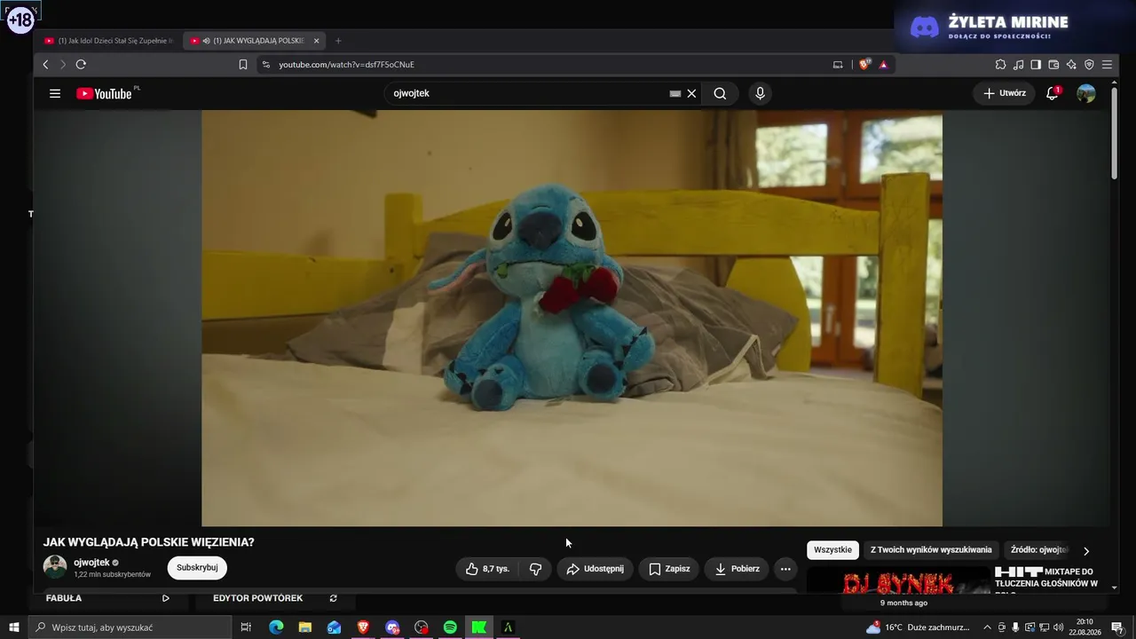Download the video with Pobierz
1136x639 pixels.
coord(737,569)
